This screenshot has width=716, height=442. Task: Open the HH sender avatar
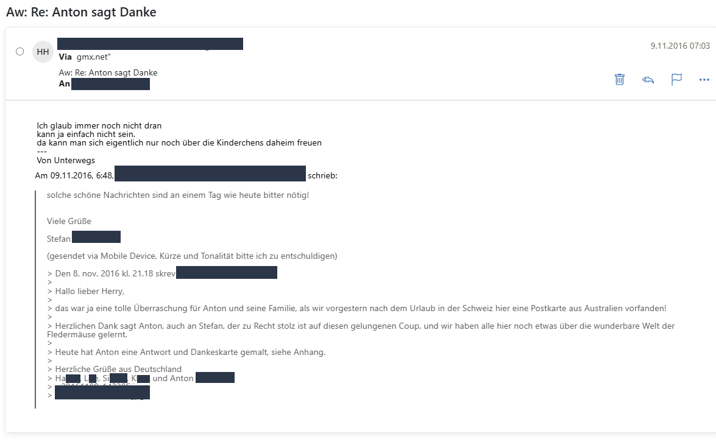tap(43, 52)
